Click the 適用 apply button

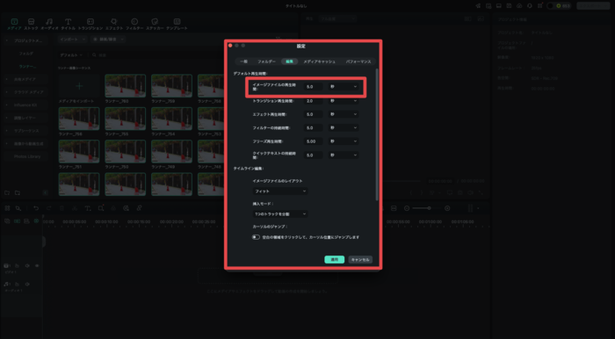pos(334,259)
